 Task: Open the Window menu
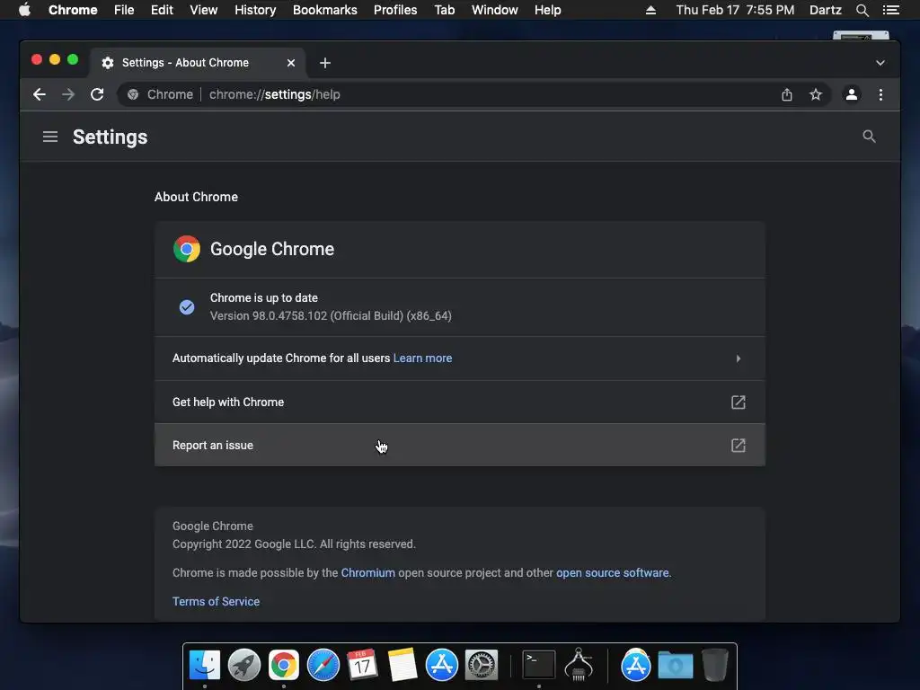click(x=495, y=10)
